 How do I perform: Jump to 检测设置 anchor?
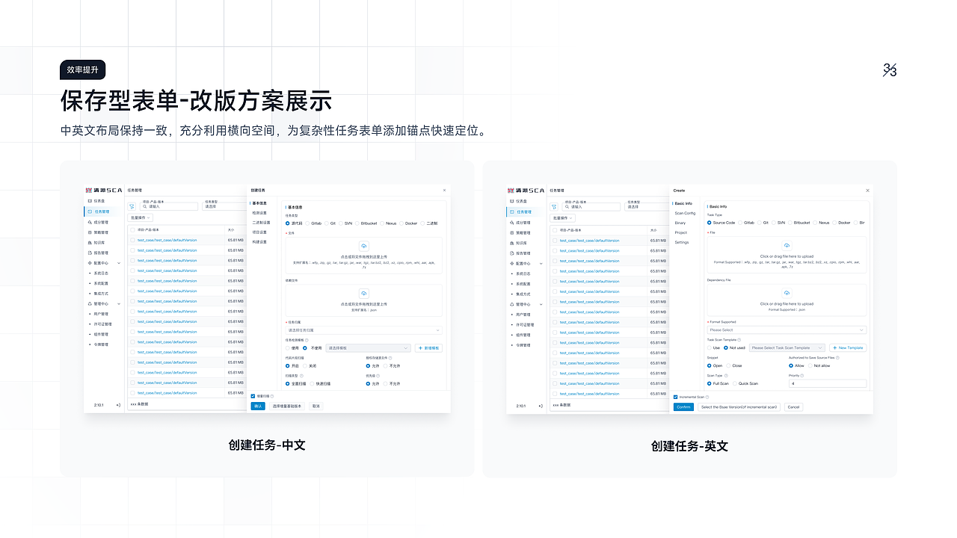pyautogui.click(x=259, y=213)
